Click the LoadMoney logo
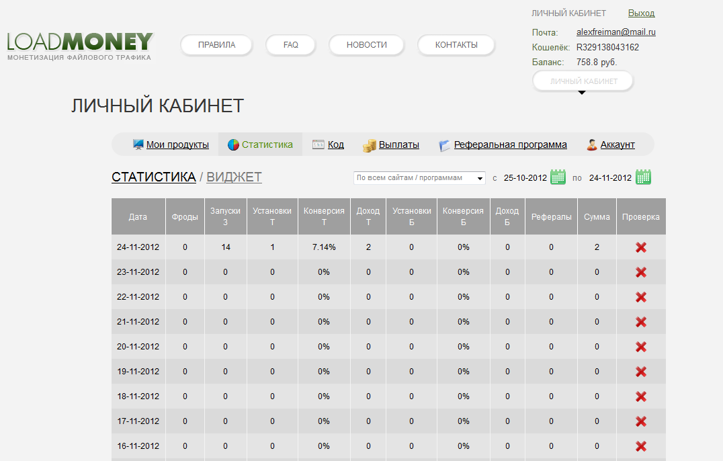The height and width of the screenshot is (461, 723). [x=80, y=46]
